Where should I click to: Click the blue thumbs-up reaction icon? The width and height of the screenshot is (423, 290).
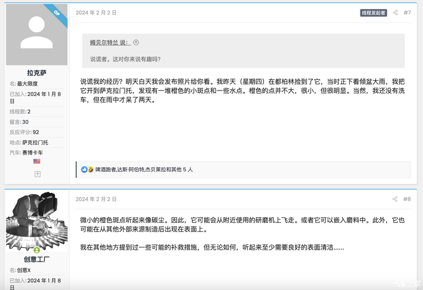tap(85, 169)
